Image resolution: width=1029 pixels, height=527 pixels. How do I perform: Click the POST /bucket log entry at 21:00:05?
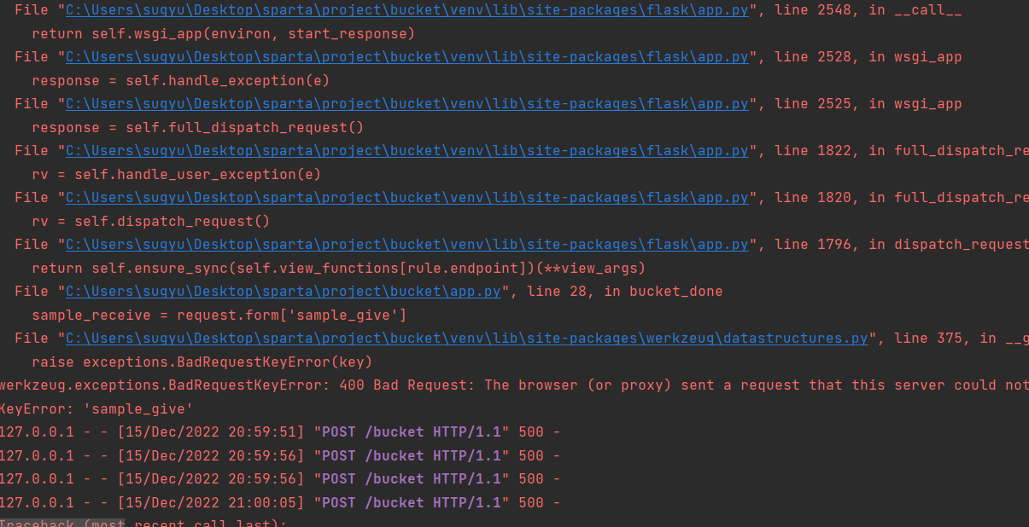tap(280, 503)
